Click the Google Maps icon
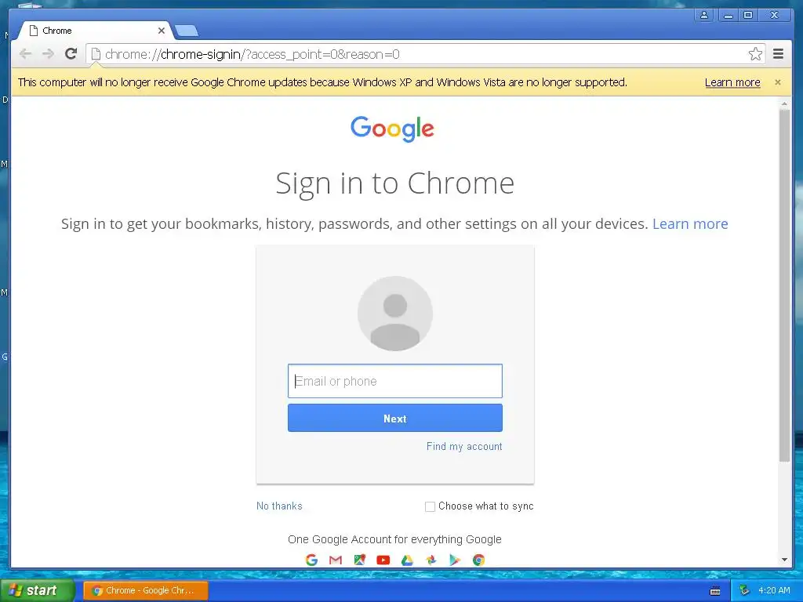The image size is (803, 602). click(359, 560)
